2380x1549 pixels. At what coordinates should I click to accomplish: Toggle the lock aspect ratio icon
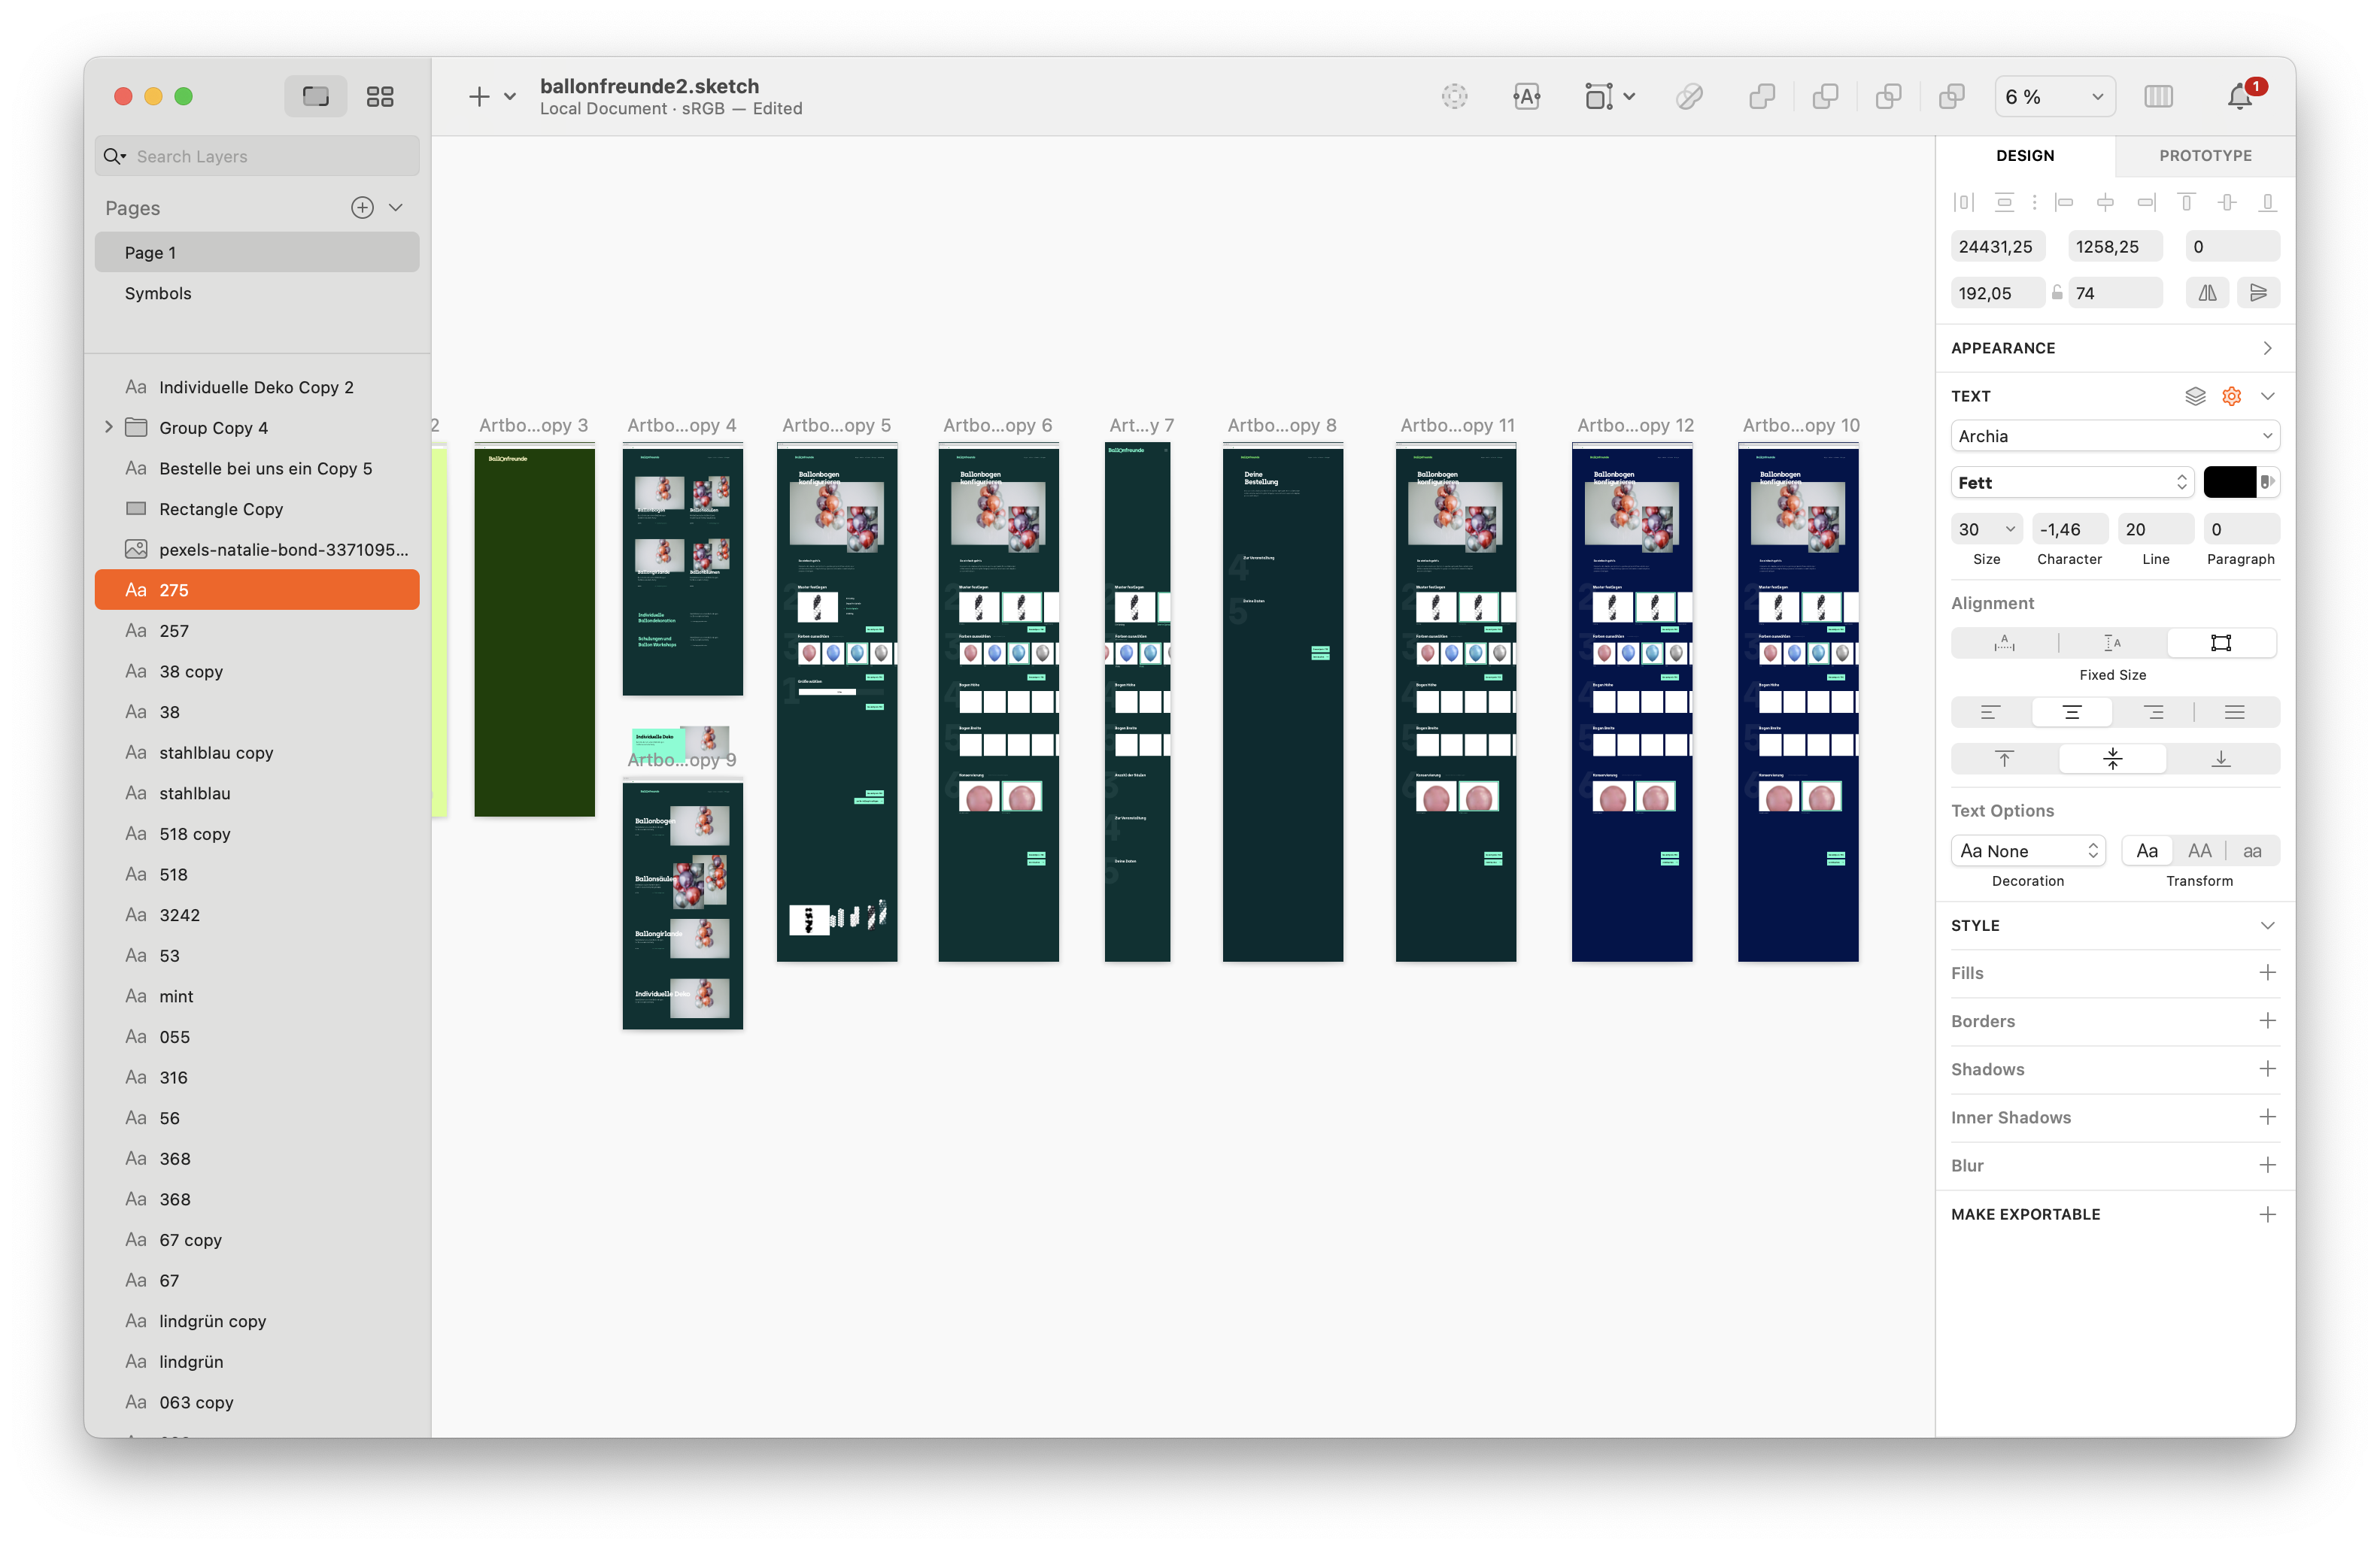(2057, 293)
